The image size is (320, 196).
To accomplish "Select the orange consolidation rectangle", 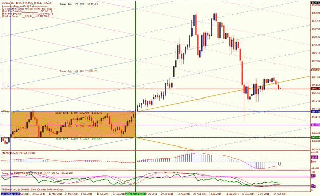I will tap(73, 125).
